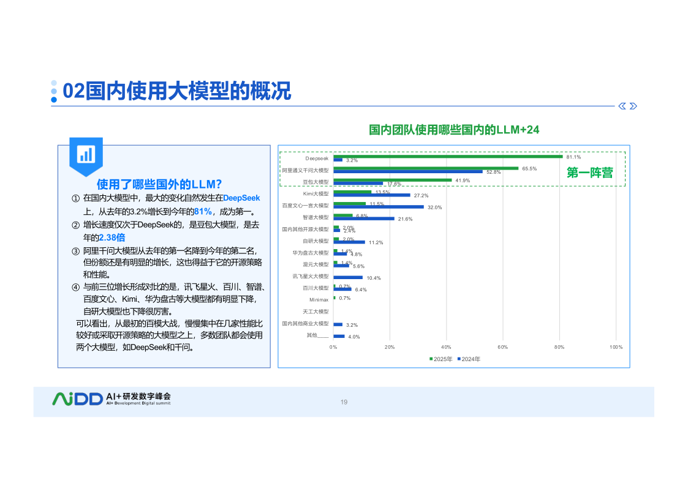This screenshot has height=486, width=688.
Task: Click the 32.0% data label
Action: tap(435, 207)
